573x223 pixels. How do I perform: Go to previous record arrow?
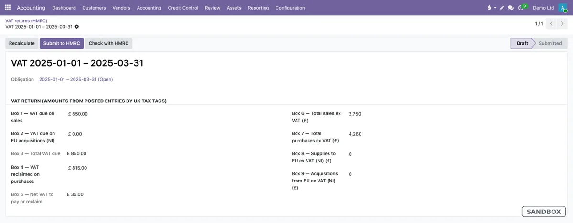click(x=552, y=23)
